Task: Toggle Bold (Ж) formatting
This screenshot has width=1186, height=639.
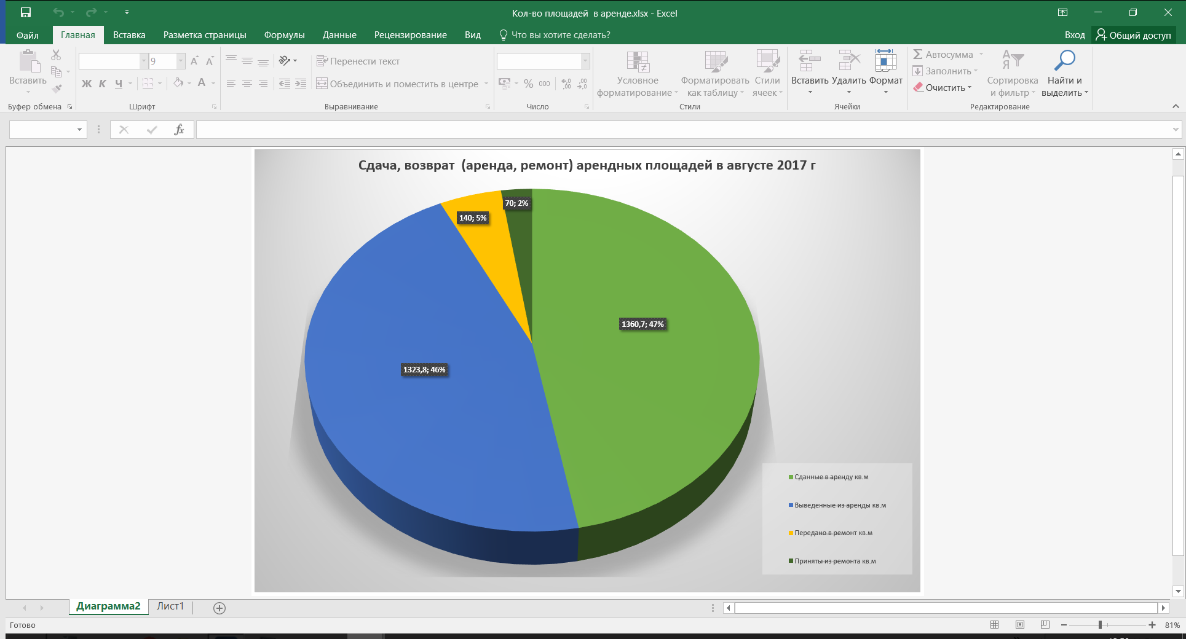Action: pyautogui.click(x=87, y=84)
